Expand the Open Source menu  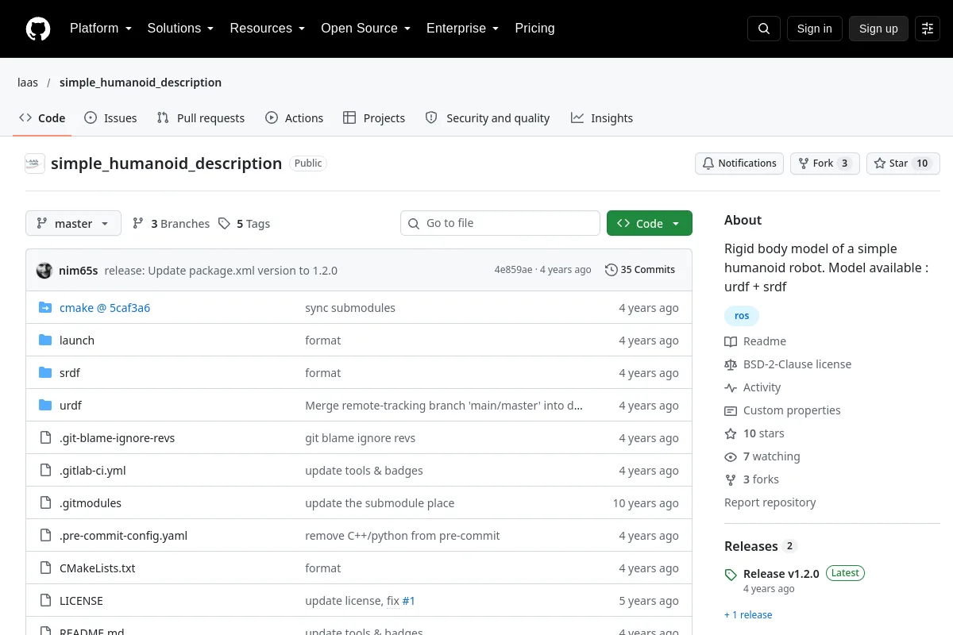click(x=365, y=29)
